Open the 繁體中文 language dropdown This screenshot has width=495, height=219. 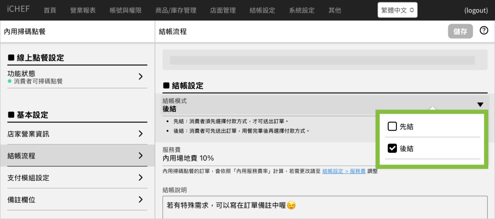(x=397, y=10)
